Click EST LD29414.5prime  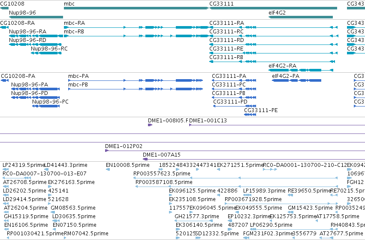(6, 204)
